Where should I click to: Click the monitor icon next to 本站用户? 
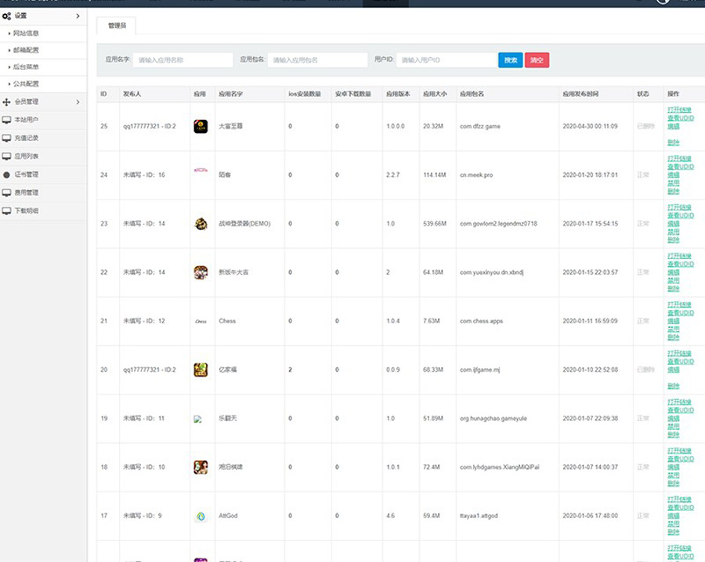coord(7,120)
